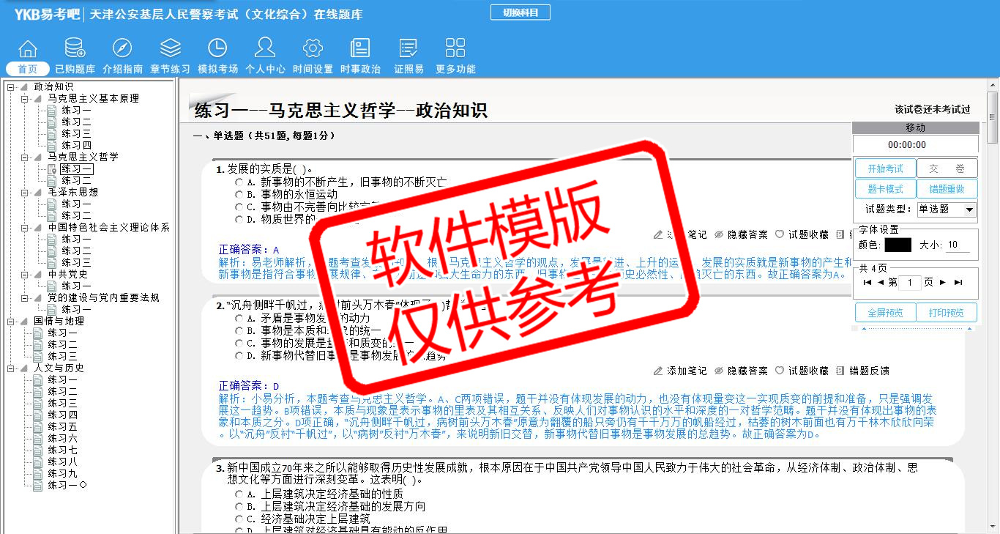The image size is (1000, 534).
Task: Click the pencil 添加笔记 icon for question 2
Action: tap(658, 371)
